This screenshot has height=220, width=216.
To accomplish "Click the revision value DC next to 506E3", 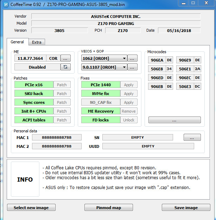I will [197, 87].
